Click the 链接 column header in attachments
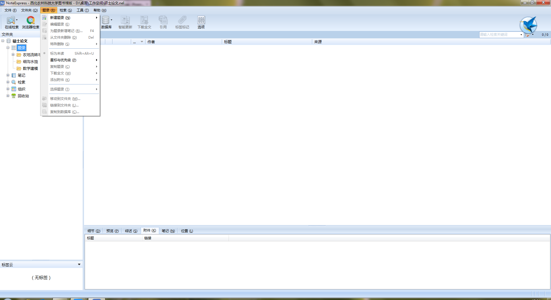Screen dimensions: 551x300 tap(185, 238)
